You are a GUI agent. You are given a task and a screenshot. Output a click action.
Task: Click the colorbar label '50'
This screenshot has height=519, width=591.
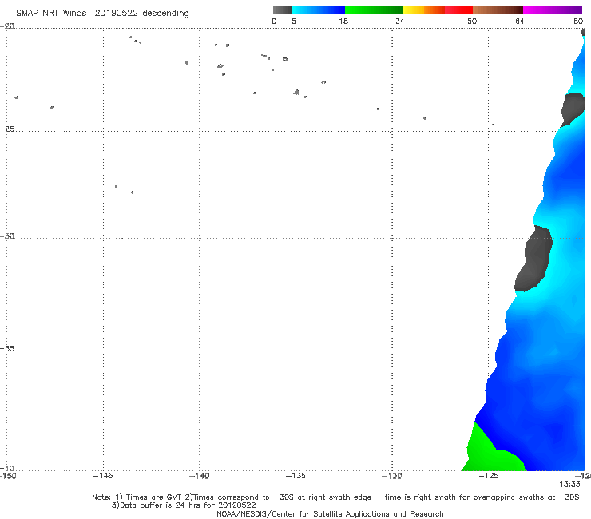(x=472, y=21)
